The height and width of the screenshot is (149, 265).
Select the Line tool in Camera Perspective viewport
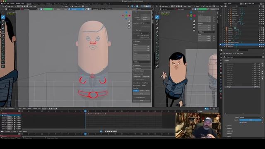point(3,40)
